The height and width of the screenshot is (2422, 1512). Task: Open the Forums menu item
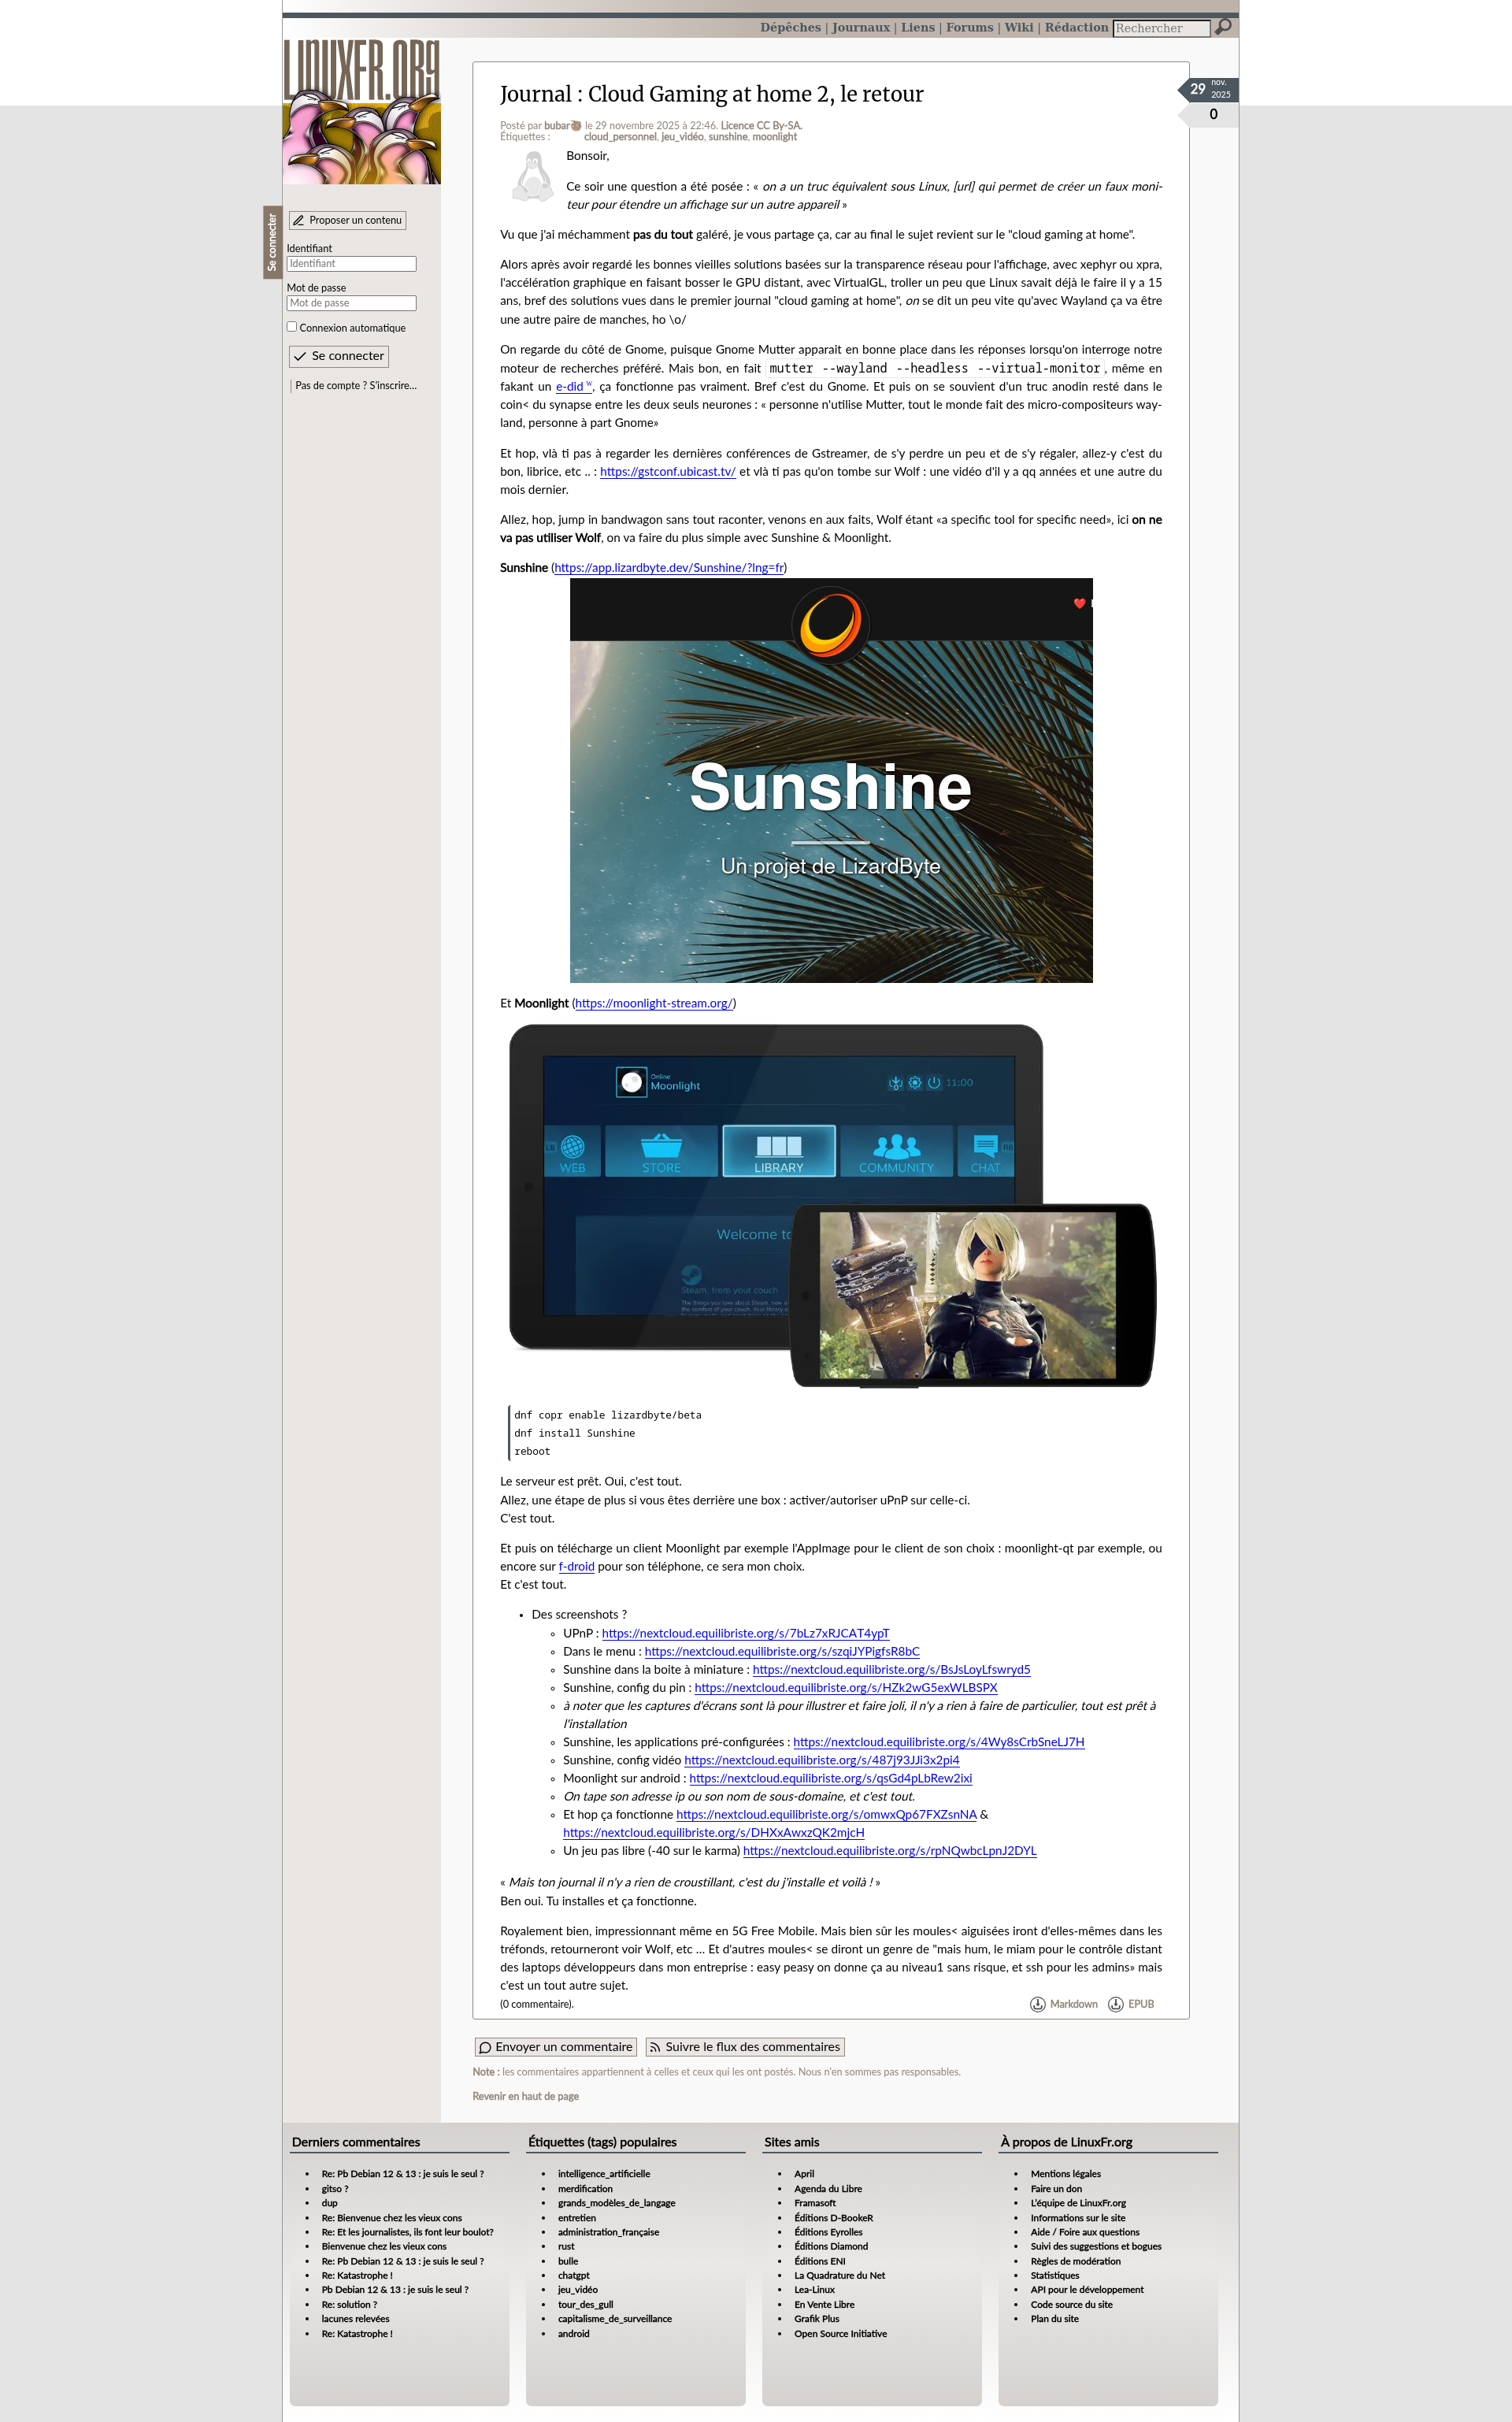click(x=969, y=28)
